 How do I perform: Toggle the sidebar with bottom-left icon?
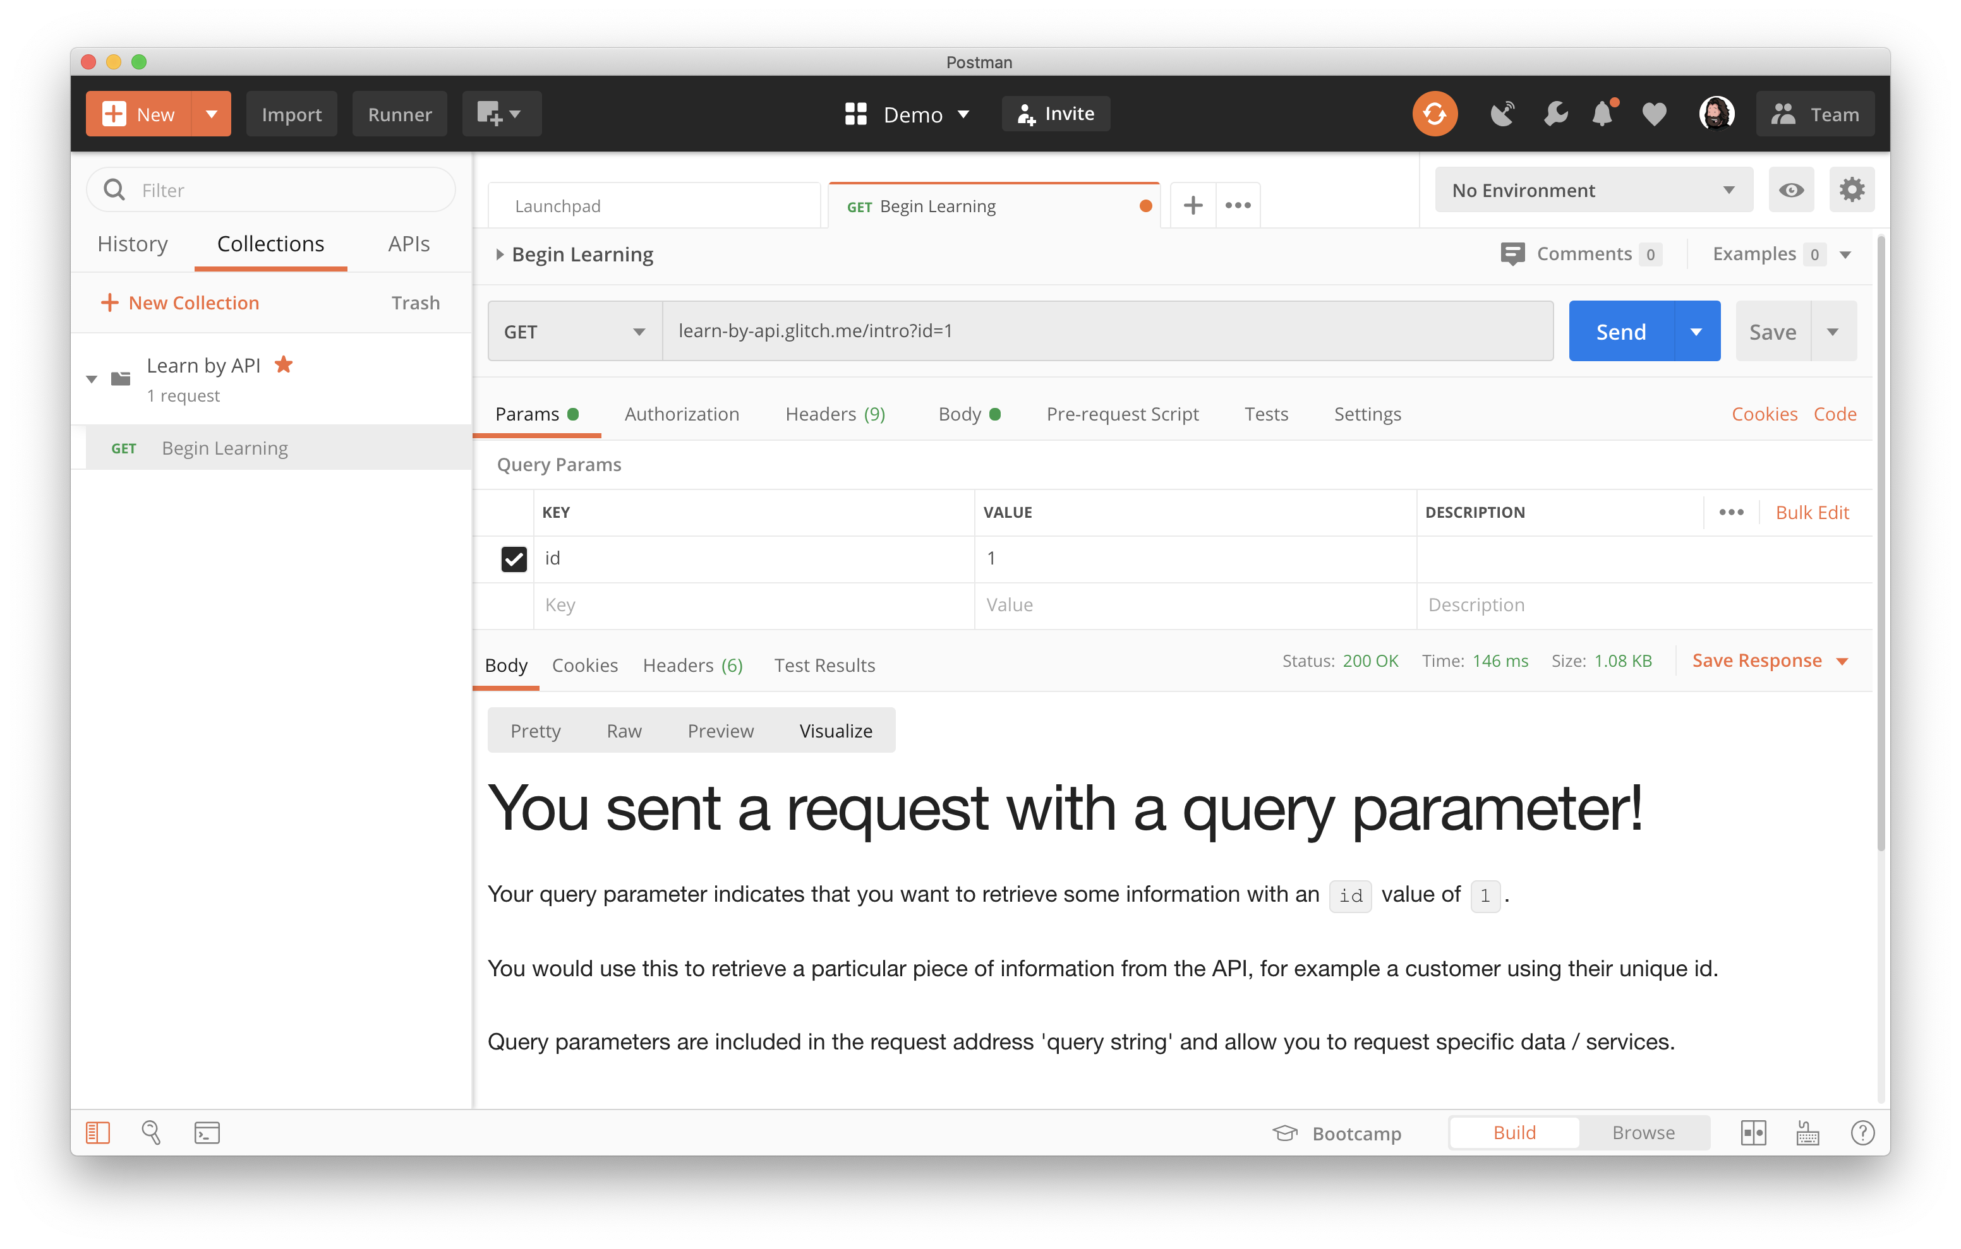(x=98, y=1133)
